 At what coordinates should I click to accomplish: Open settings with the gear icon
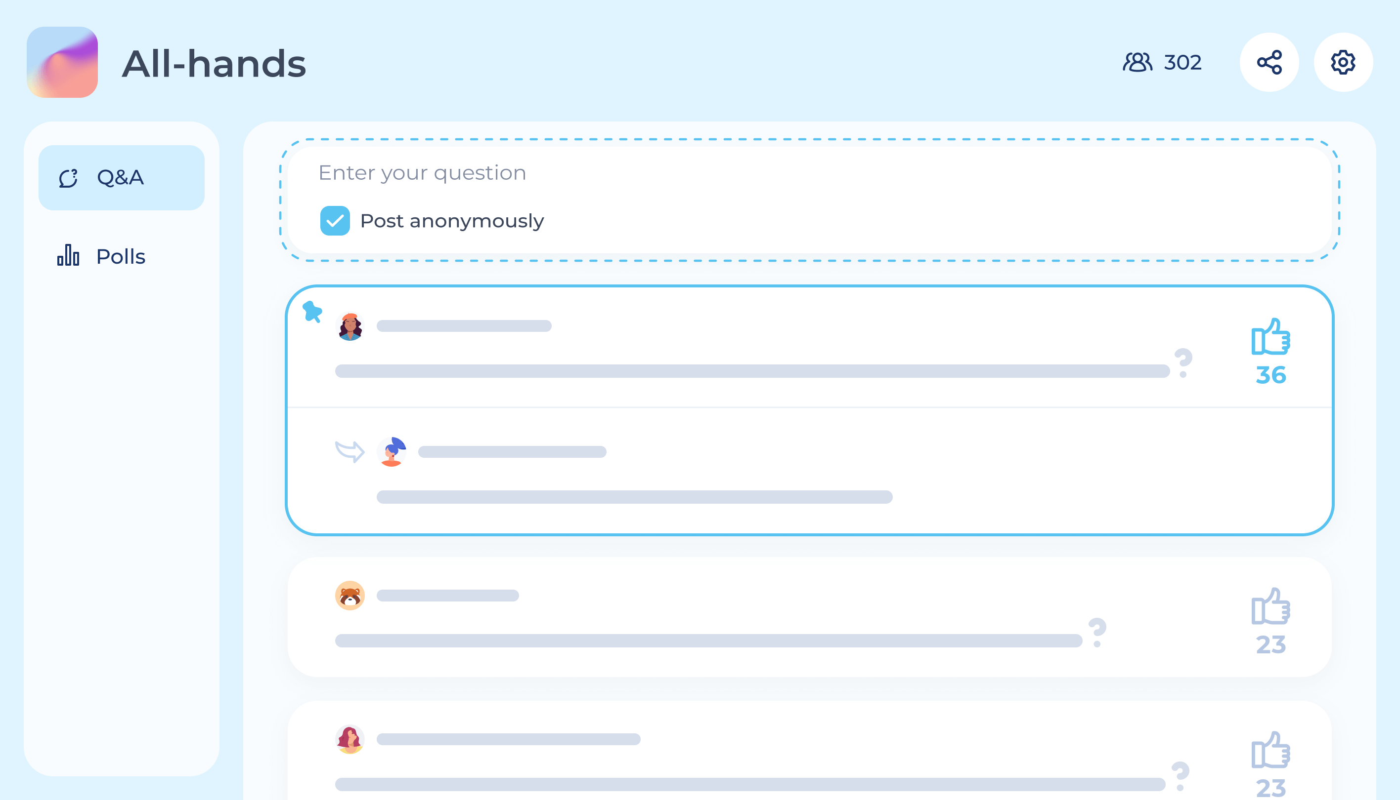click(1342, 62)
